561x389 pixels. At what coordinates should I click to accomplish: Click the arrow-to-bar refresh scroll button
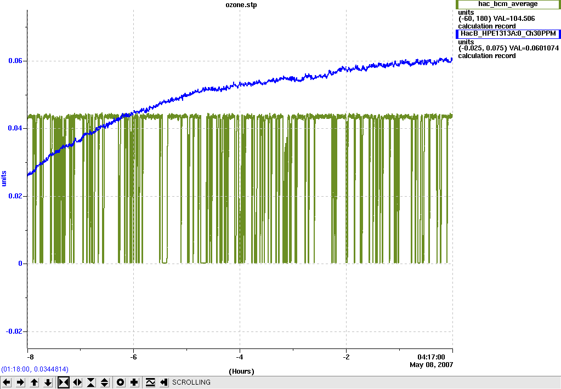[164, 382]
